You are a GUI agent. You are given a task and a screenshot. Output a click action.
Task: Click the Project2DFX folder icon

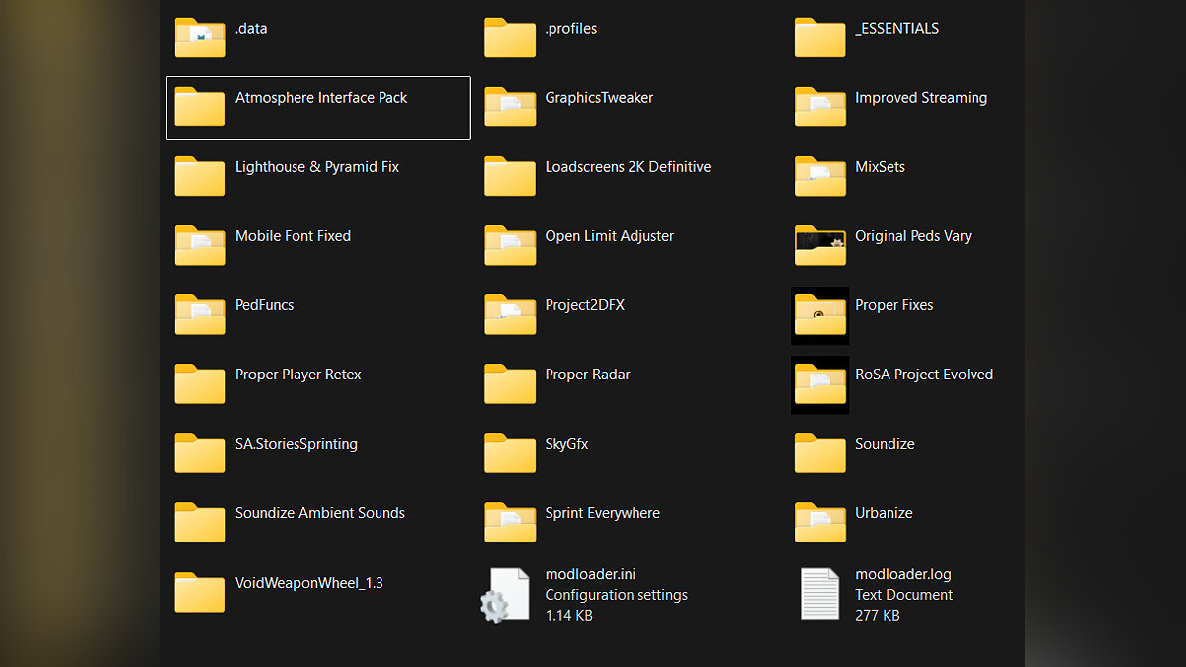pos(509,314)
